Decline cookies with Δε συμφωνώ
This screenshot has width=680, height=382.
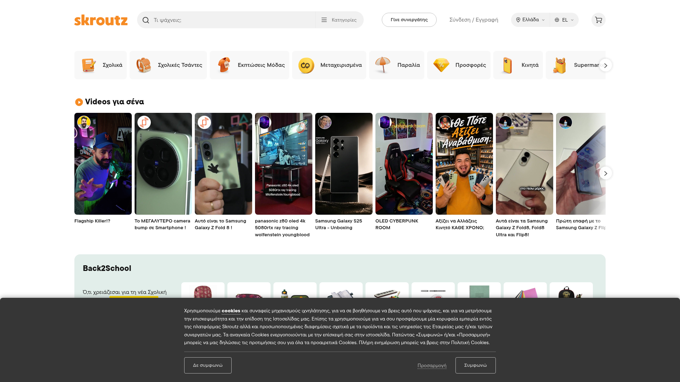tap(208, 365)
